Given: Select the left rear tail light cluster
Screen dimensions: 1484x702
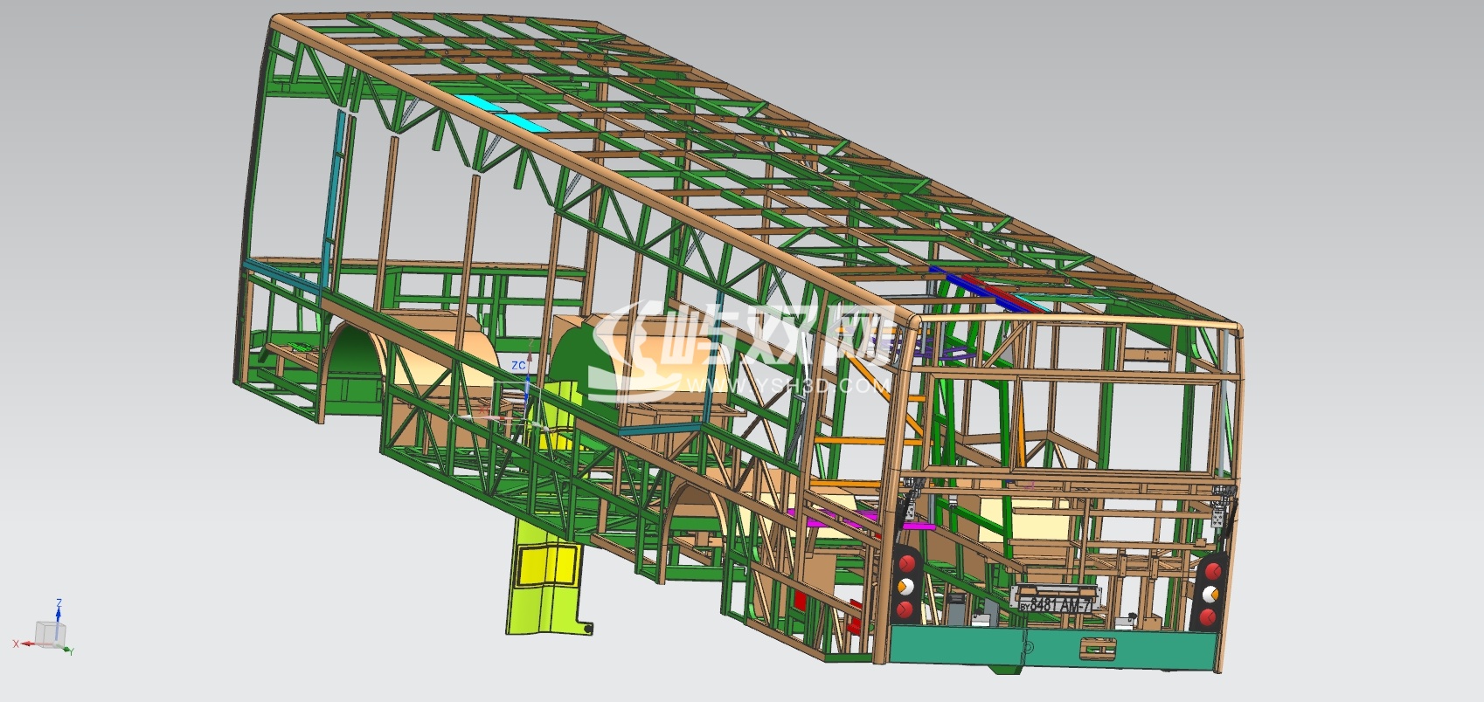Looking at the screenshot, I should point(905,584).
